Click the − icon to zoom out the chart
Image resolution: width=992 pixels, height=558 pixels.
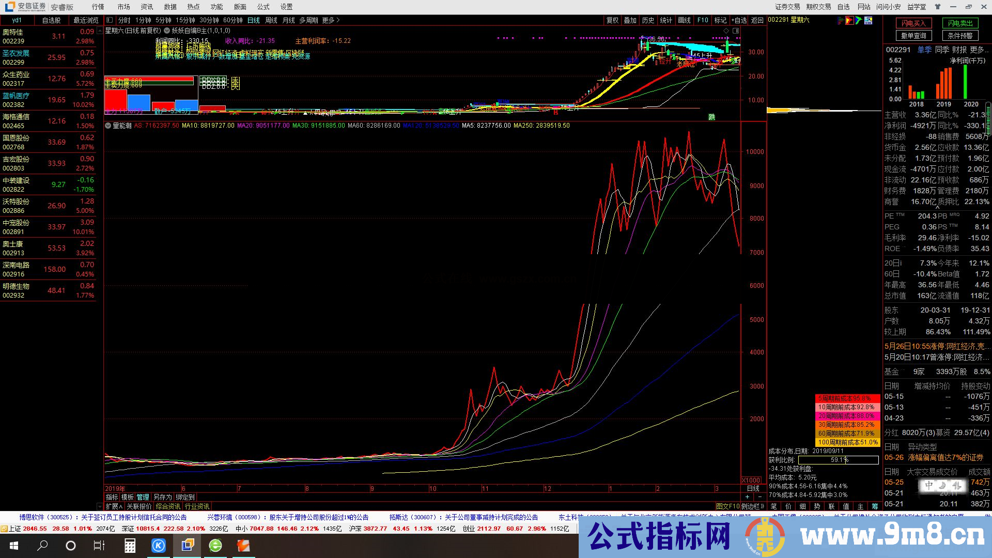(x=760, y=497)
